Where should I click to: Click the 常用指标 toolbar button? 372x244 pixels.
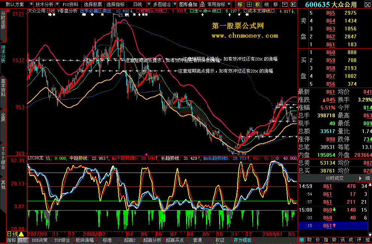(x=216, y=4)
